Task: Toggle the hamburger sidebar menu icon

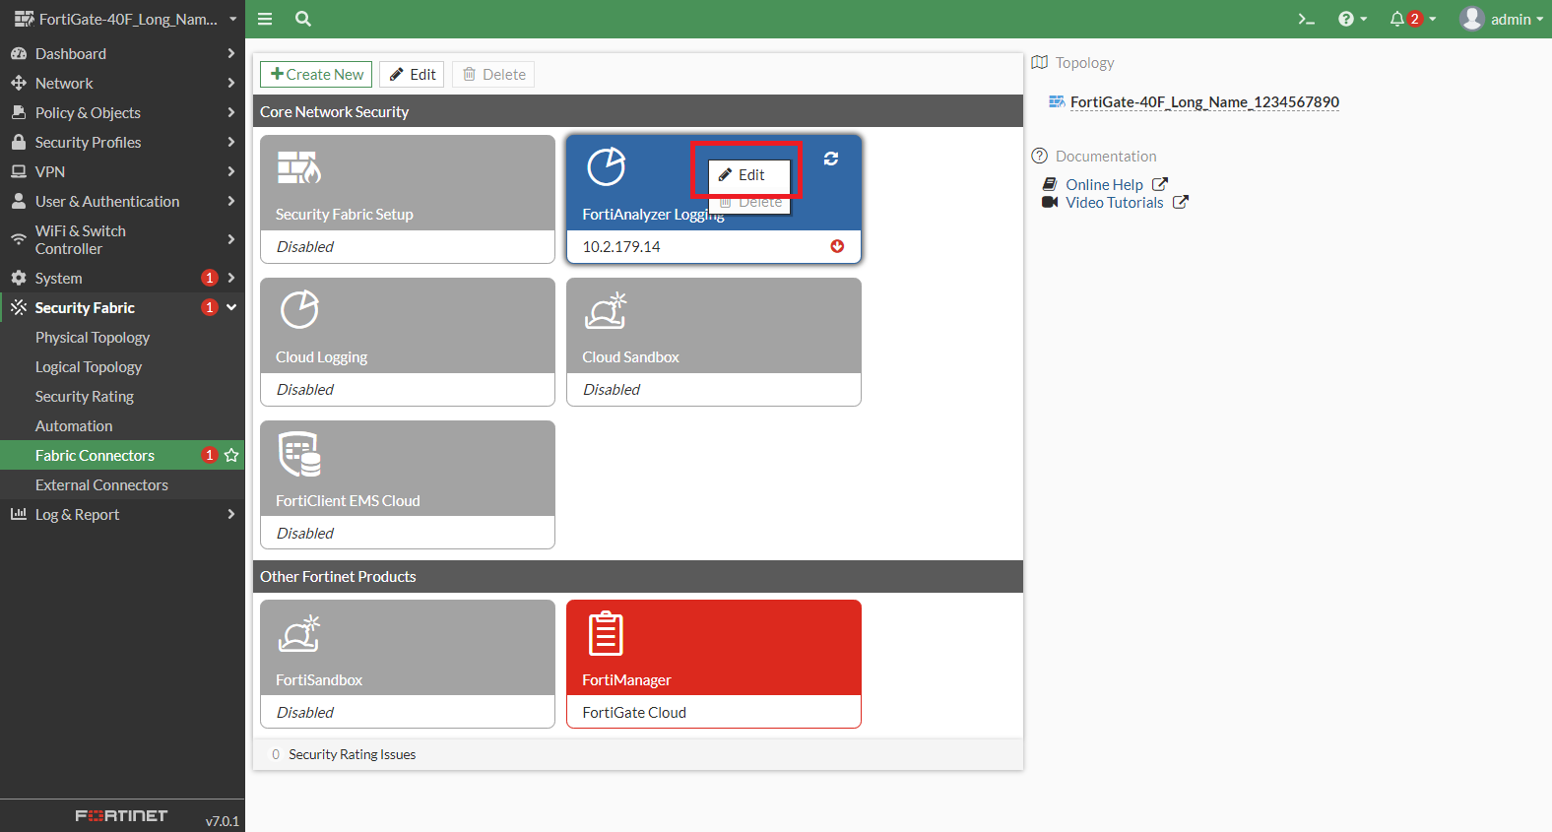Action: click(x=265, y=19)
